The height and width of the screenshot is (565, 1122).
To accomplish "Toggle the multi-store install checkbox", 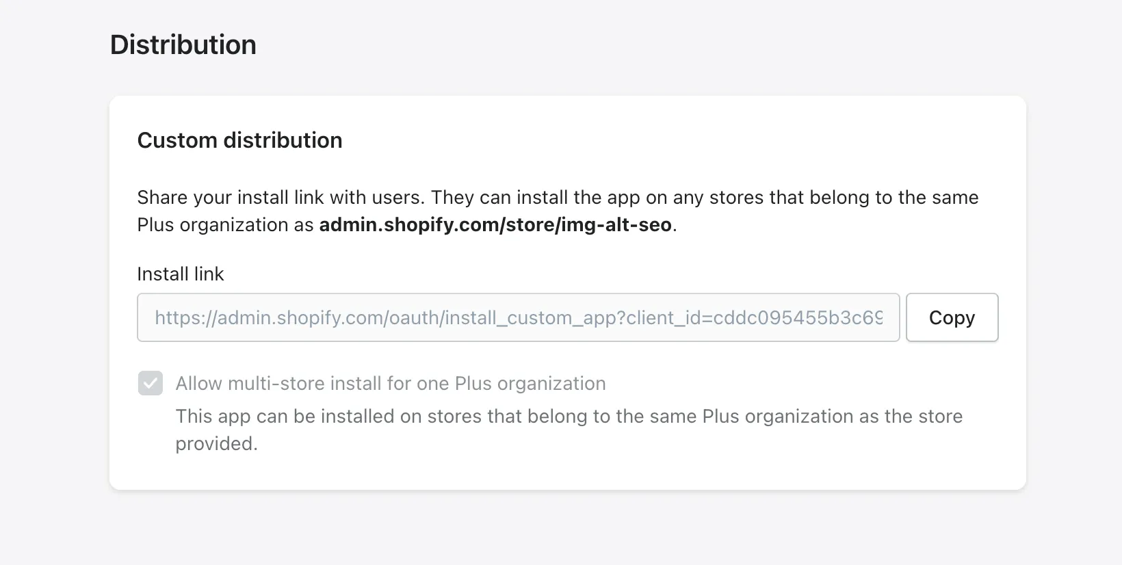I will pyautogui.click(x=151, y=383).
